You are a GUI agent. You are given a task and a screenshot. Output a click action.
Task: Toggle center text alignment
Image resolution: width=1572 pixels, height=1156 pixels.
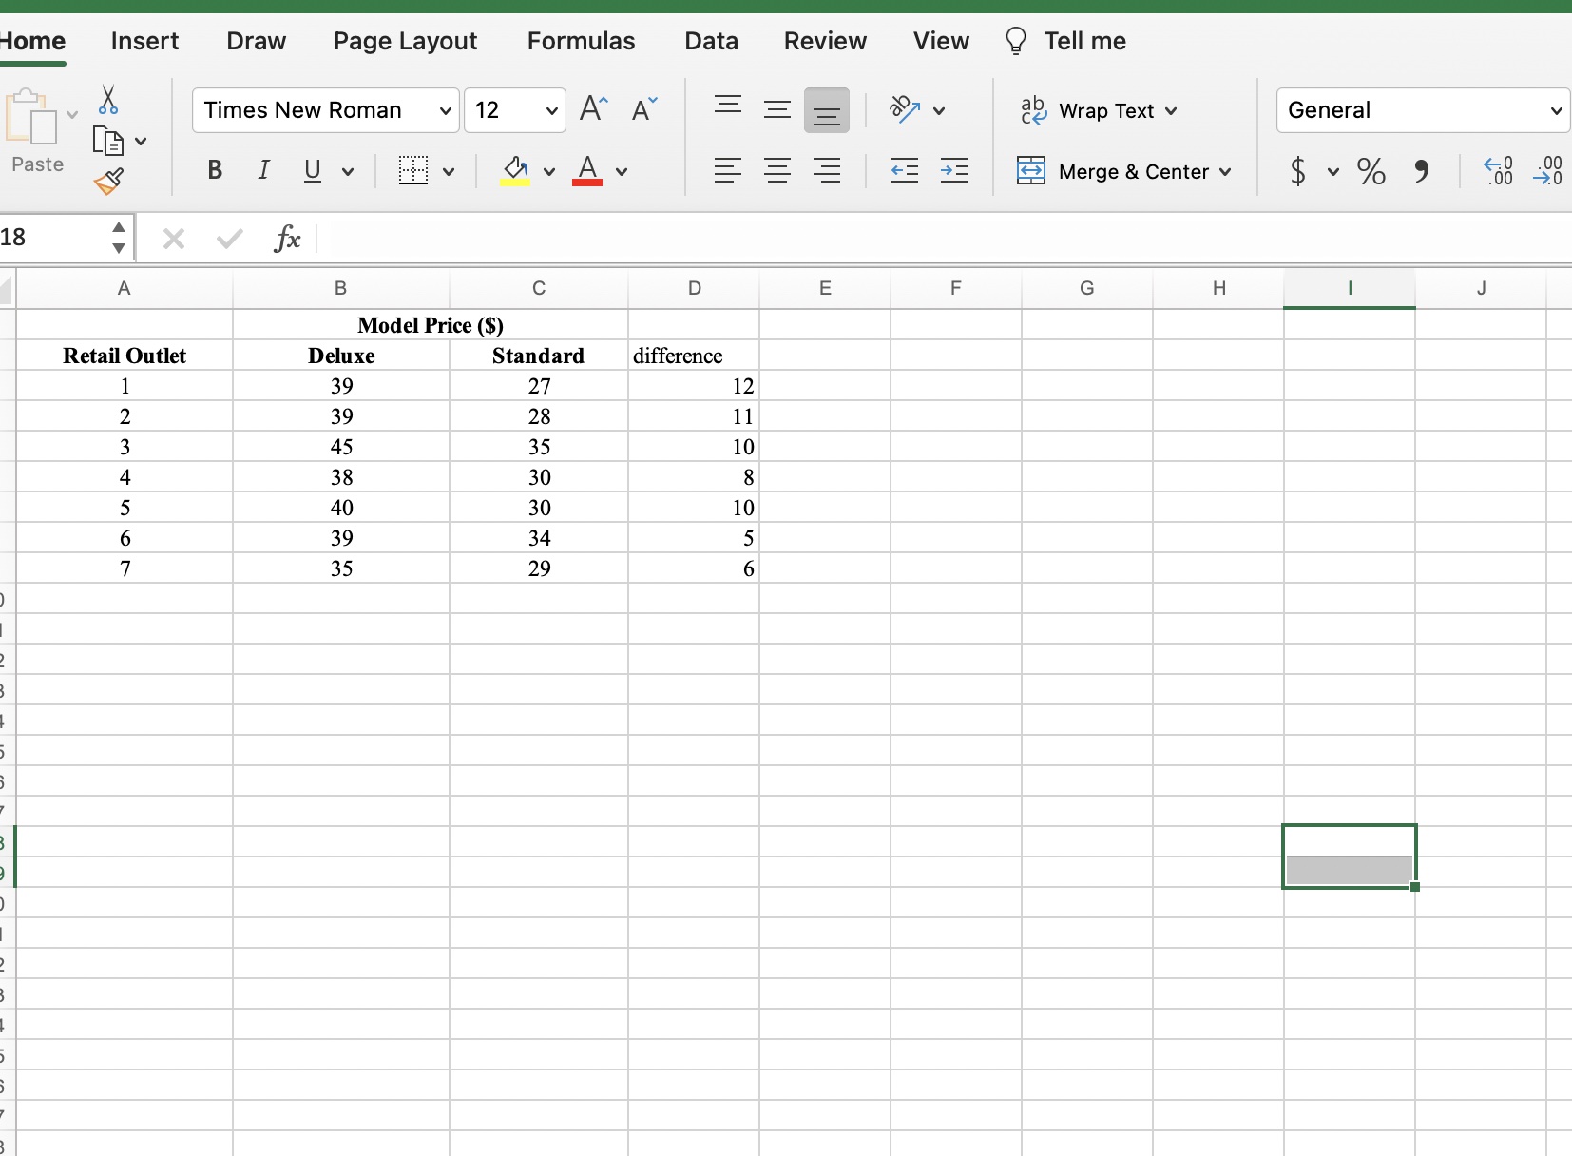[x=777, y=171]
